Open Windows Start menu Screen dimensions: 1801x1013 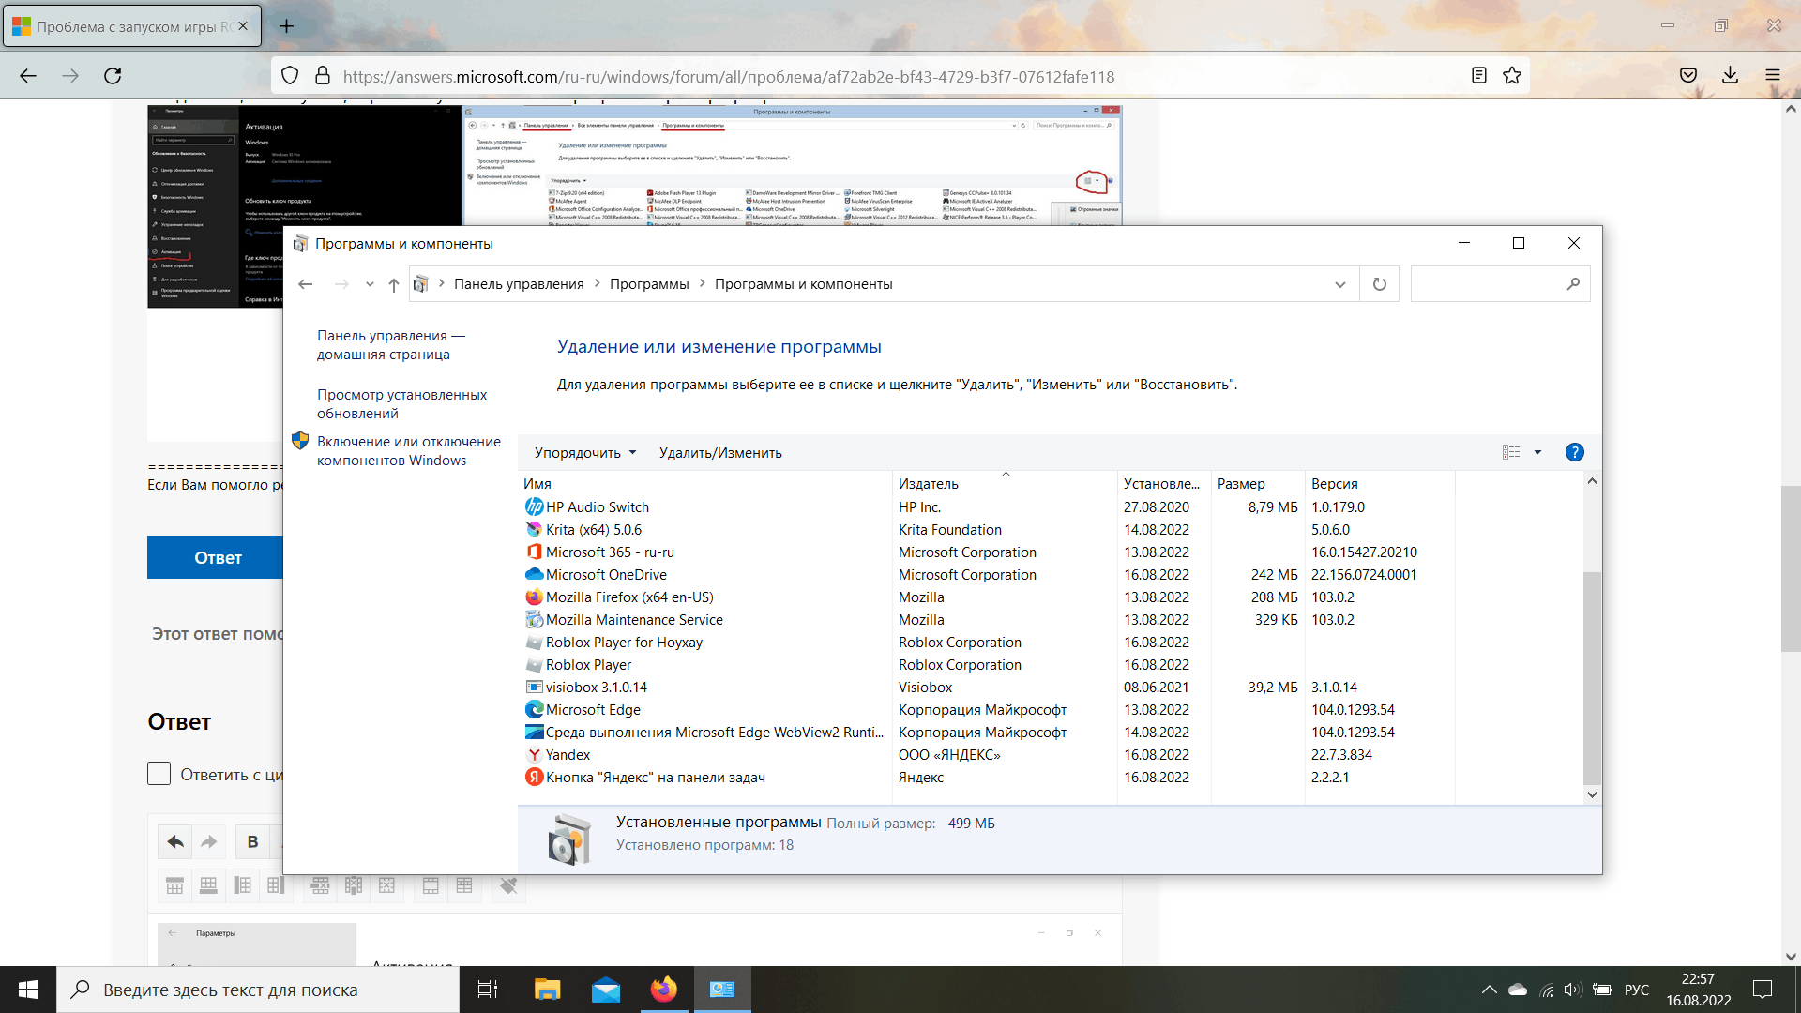28,990
